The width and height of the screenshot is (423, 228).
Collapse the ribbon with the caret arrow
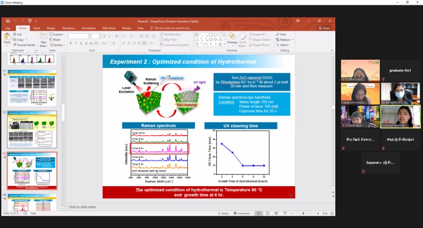click(x=332, y=50)
